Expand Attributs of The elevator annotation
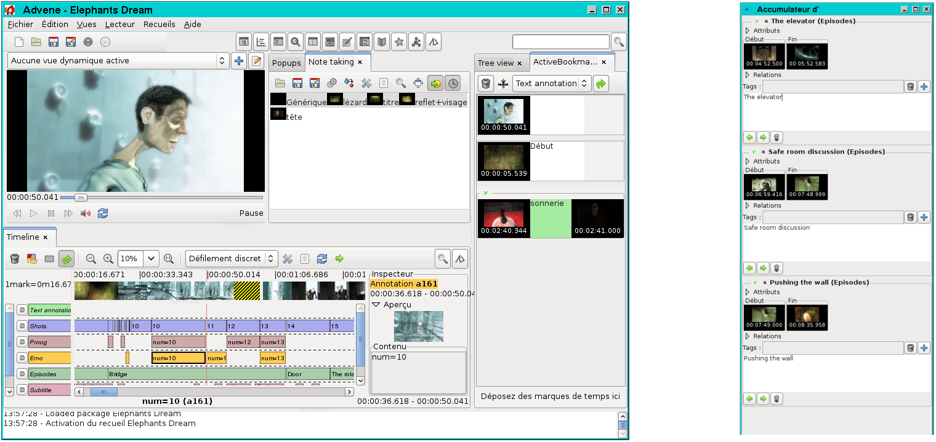 748,31
